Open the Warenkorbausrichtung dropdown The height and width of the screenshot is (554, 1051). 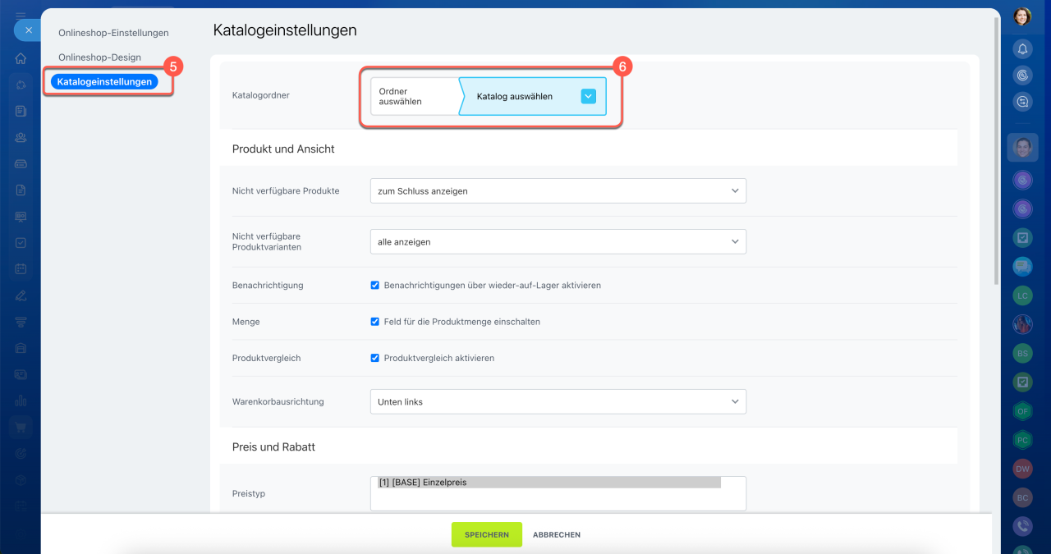point(558,402)
